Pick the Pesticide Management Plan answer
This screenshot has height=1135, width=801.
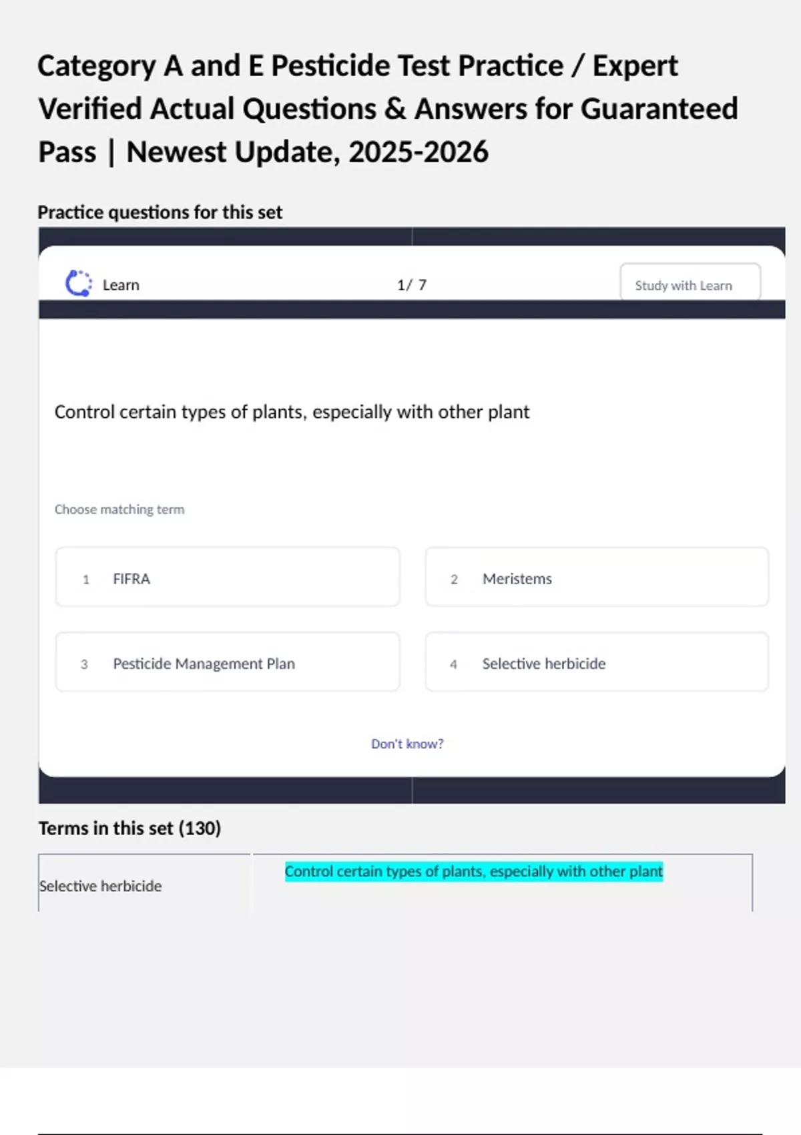[228, 662]
